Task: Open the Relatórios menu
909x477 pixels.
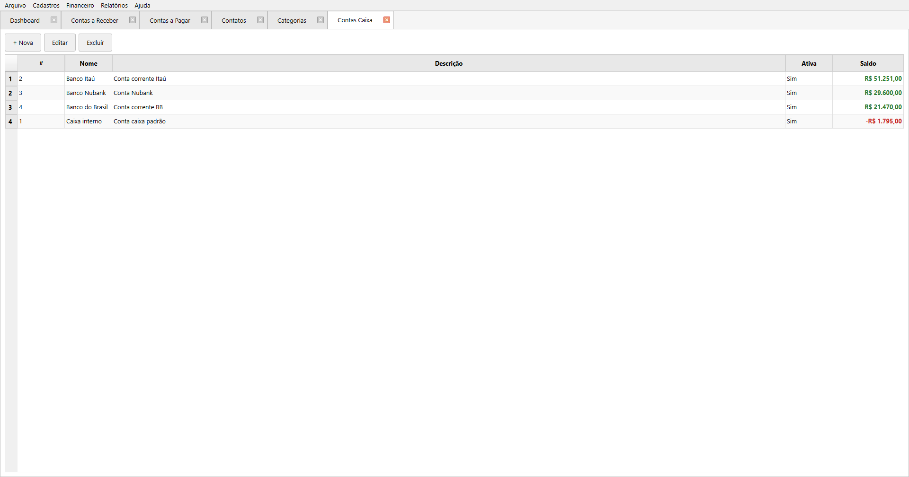Action: [114, 5]
